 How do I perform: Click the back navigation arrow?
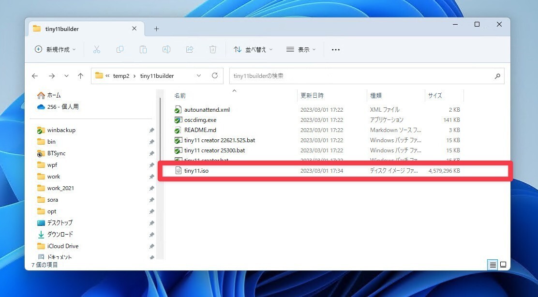coord(34,75)
